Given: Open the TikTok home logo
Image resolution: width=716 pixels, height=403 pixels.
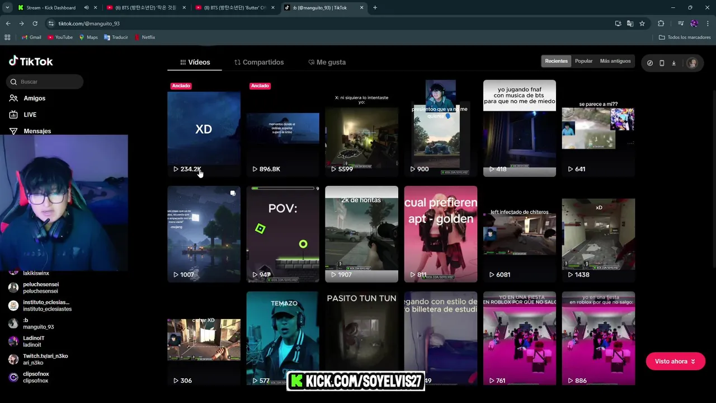Looking at the screenshot, I should pos(31,62).
